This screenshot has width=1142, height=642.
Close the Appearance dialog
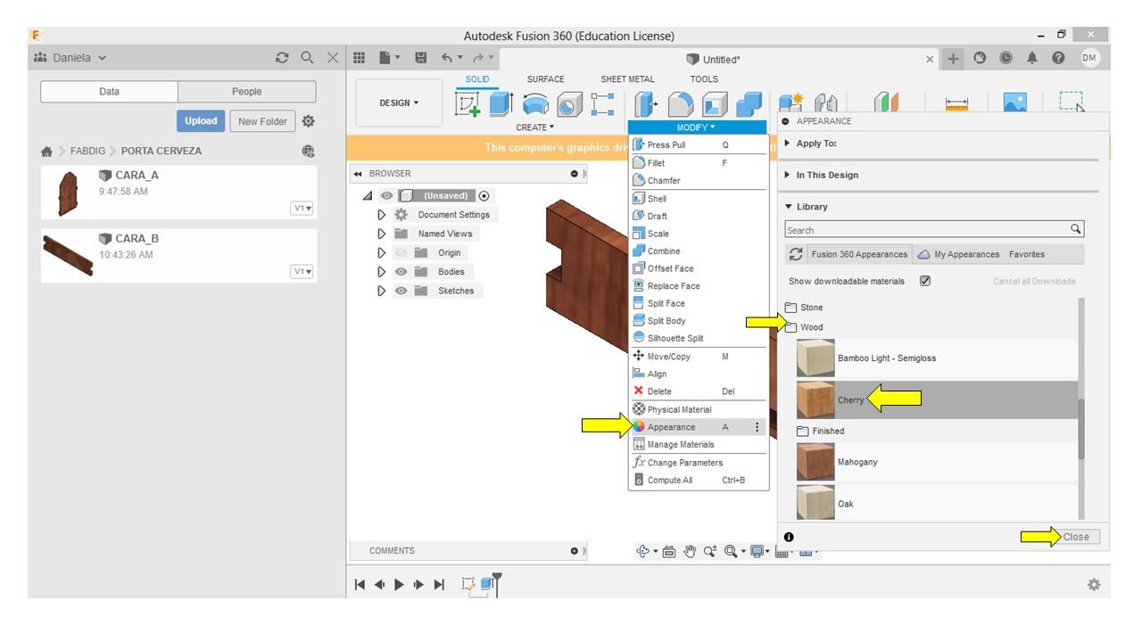pyautogui.click(x=1076, y=537)
